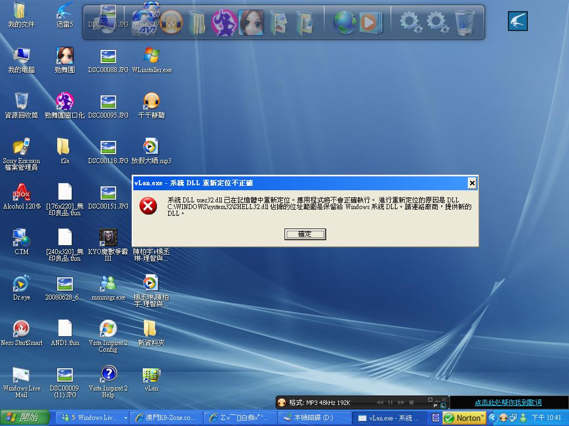Click the 確定 button in the error dialog
The height and width of the screenshot is (426, 569).
(x=305, y=234)
